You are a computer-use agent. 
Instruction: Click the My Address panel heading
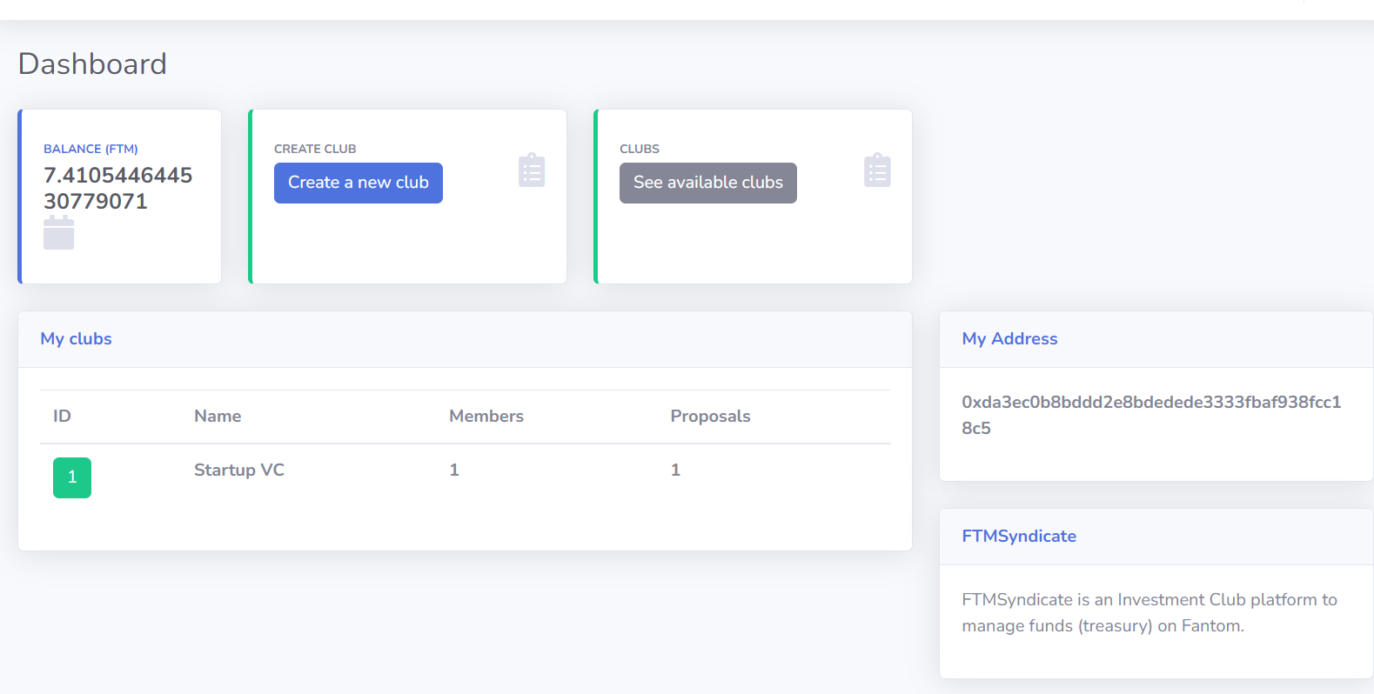[1009, 339]
